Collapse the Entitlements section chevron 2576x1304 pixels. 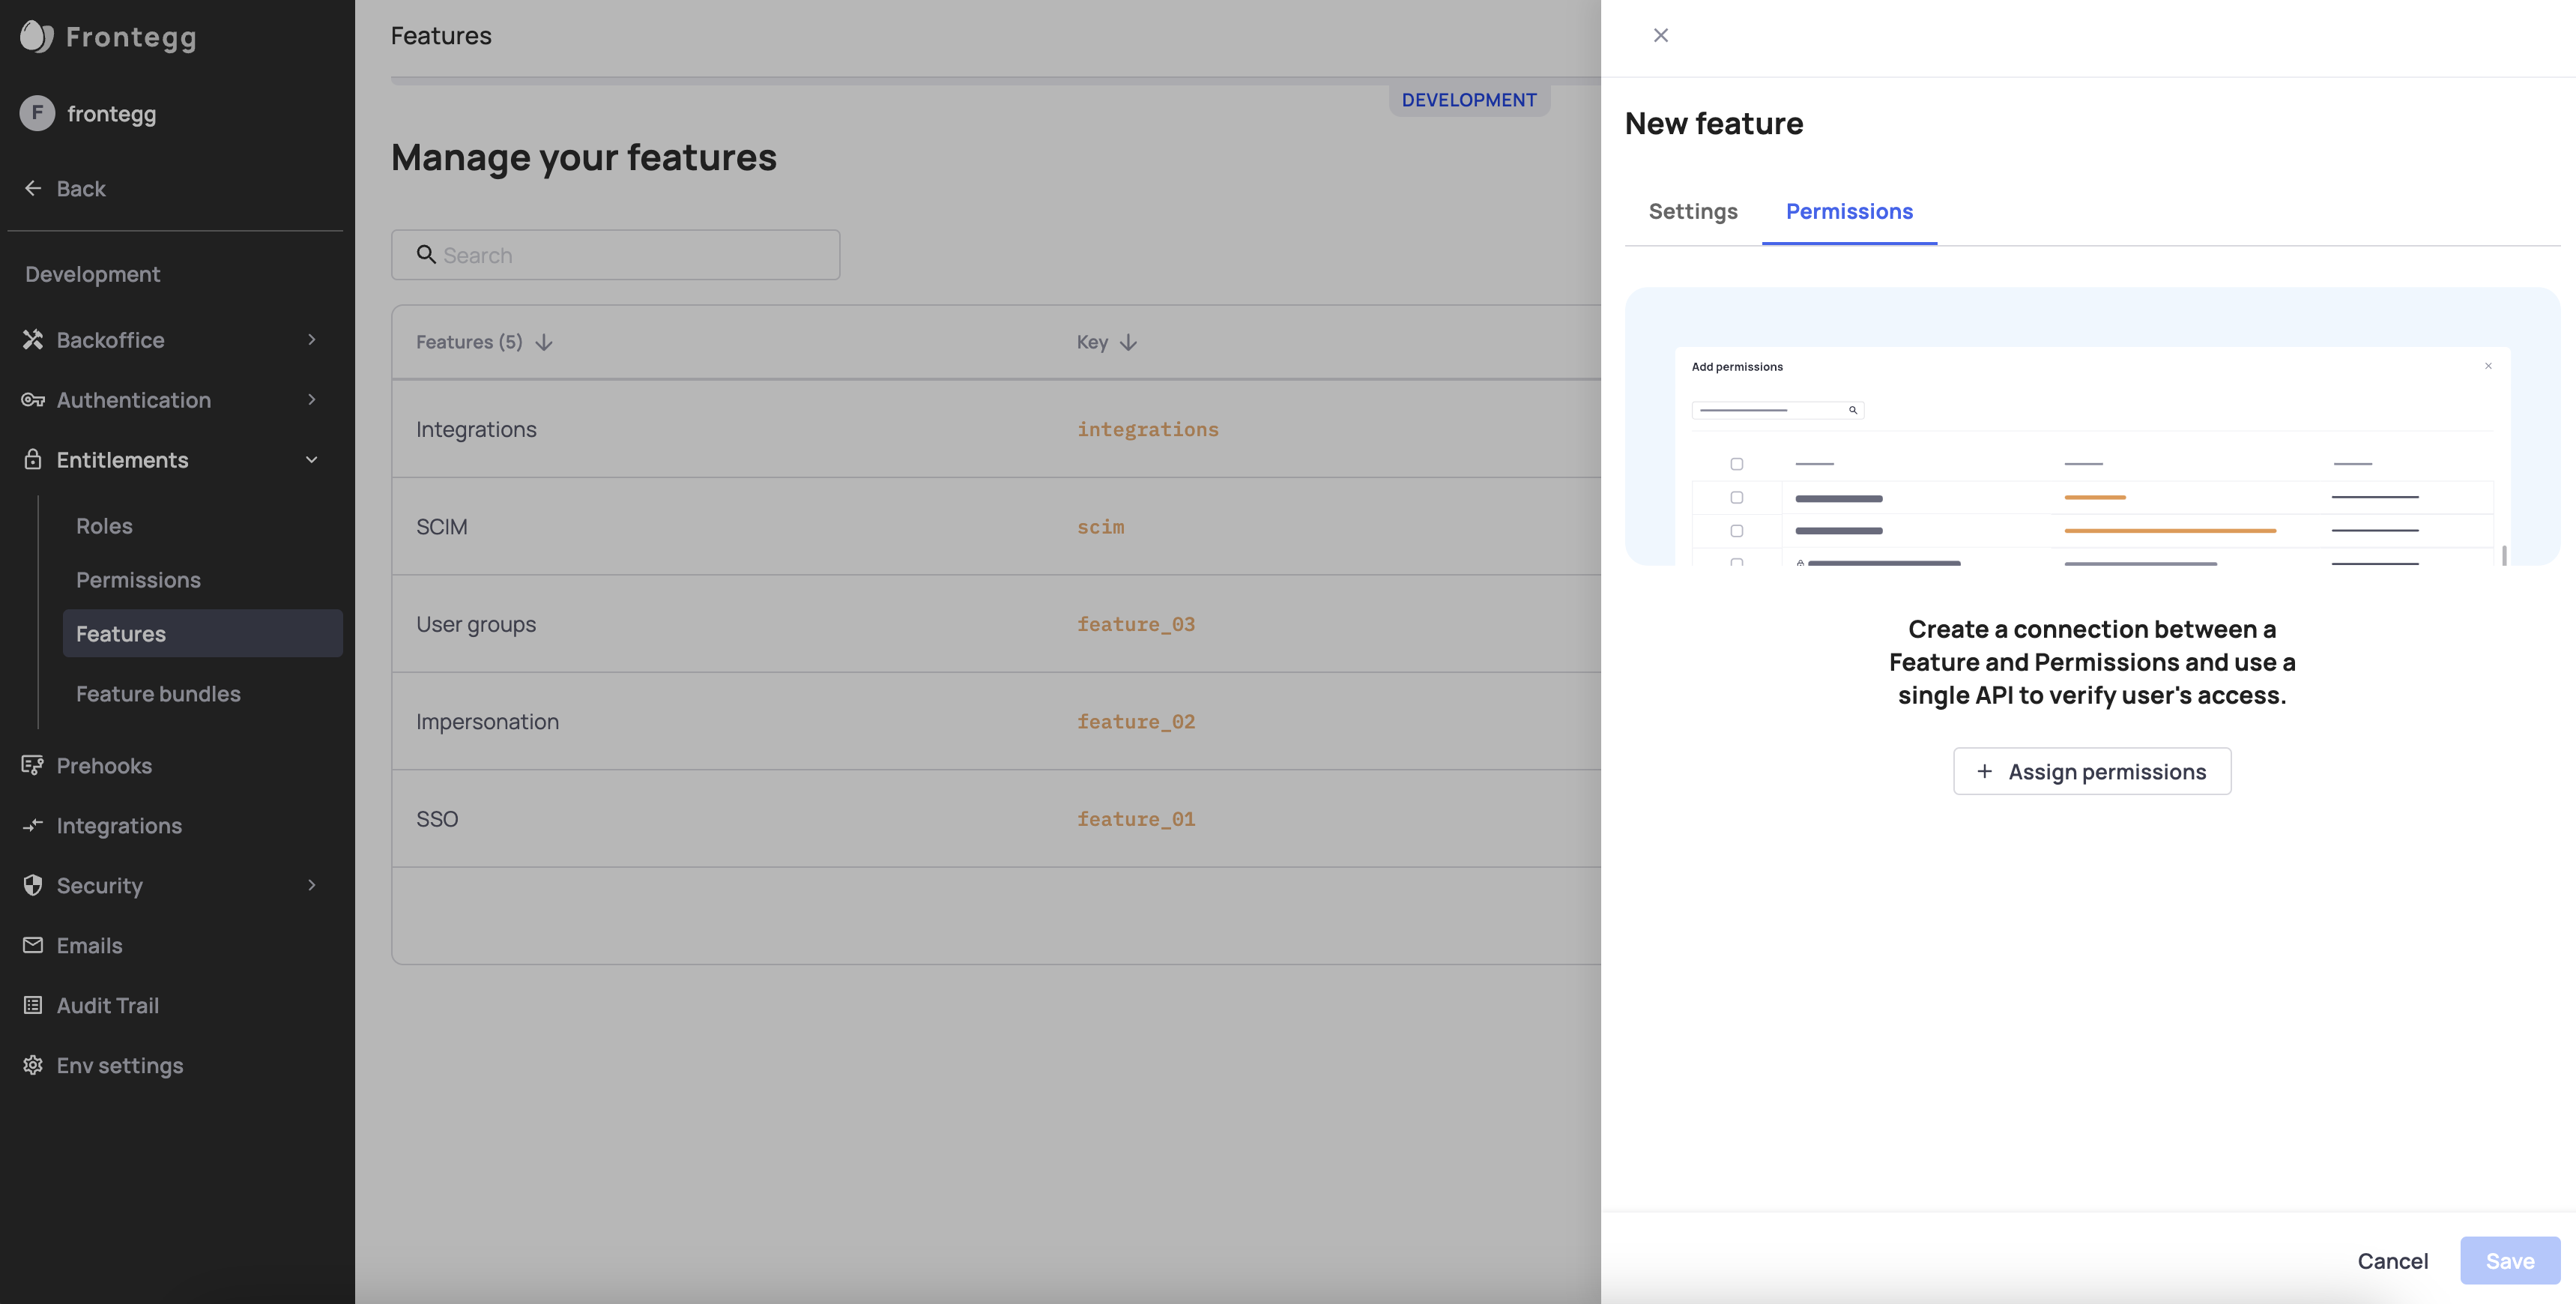coord(312,459)
